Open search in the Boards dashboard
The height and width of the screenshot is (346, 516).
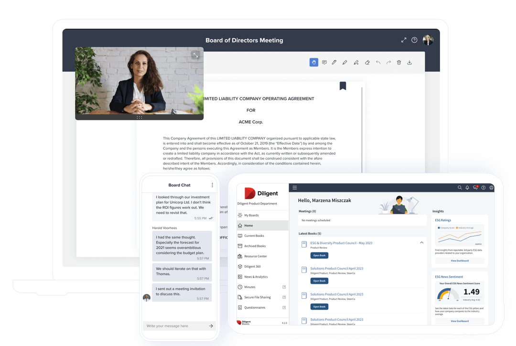(x=460, y=187)
